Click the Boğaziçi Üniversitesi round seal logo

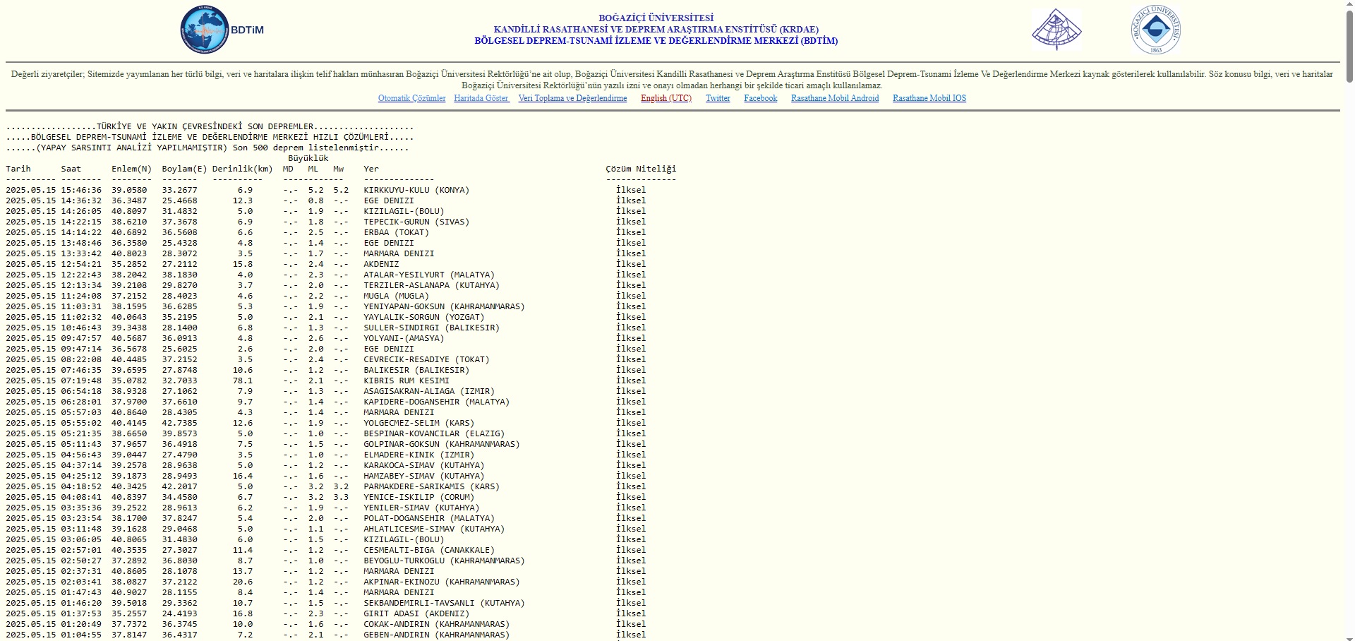(1156, 30)
